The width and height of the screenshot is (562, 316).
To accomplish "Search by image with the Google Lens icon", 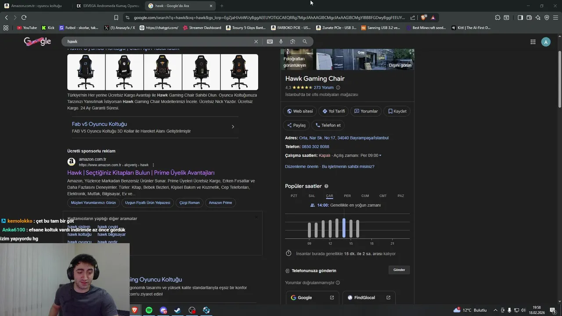I will click(x=292, y=41).
